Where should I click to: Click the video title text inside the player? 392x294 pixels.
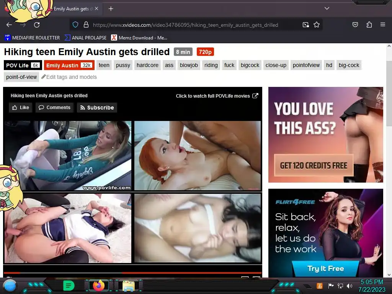pyautogui.click(x=49, y=95)
